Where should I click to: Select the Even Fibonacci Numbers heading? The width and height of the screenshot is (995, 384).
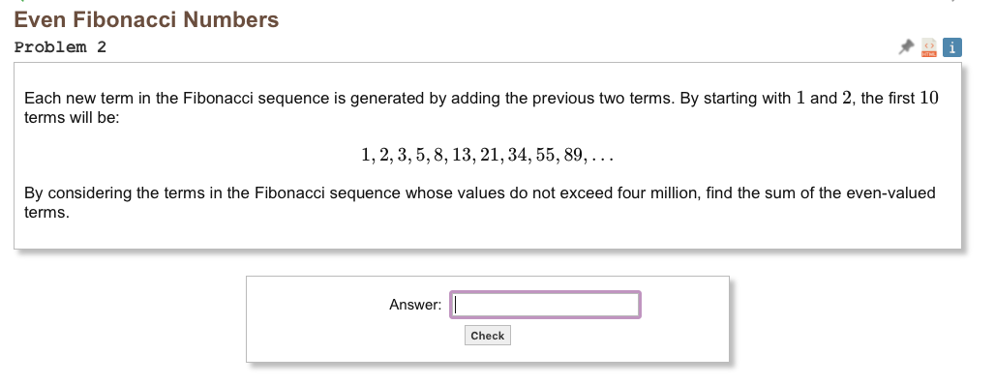(x=146, y=19)
